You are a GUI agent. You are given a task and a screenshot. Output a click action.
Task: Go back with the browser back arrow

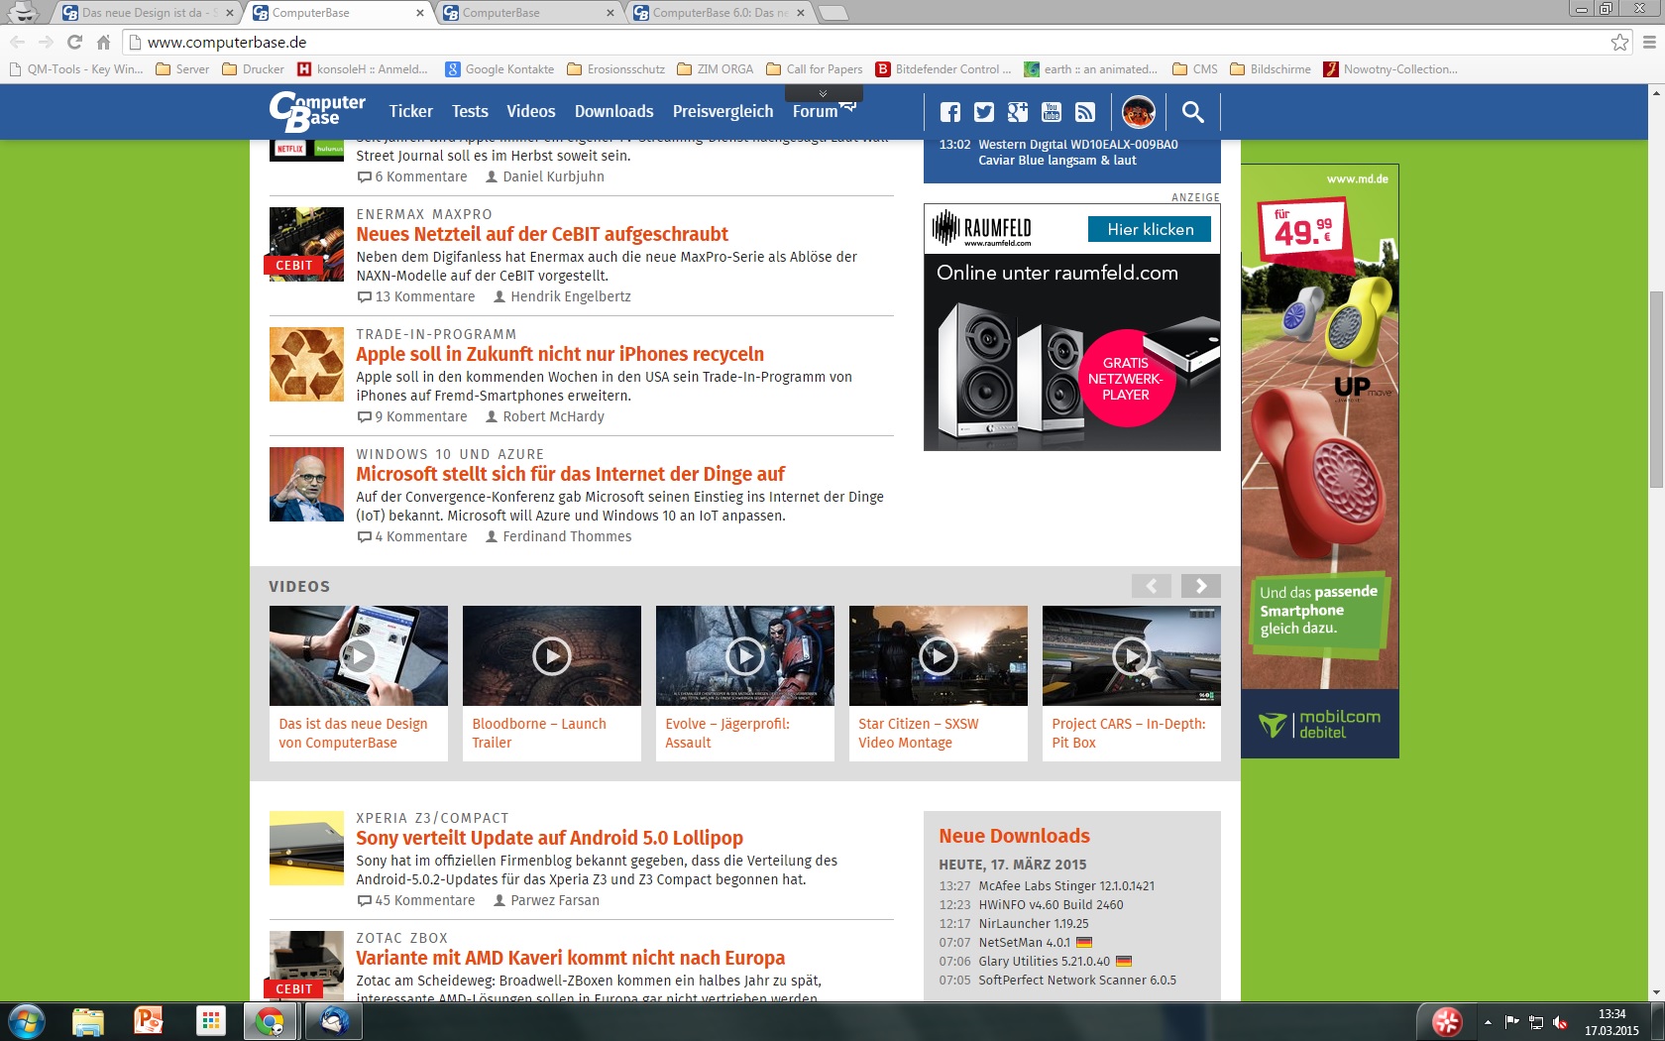17,42
